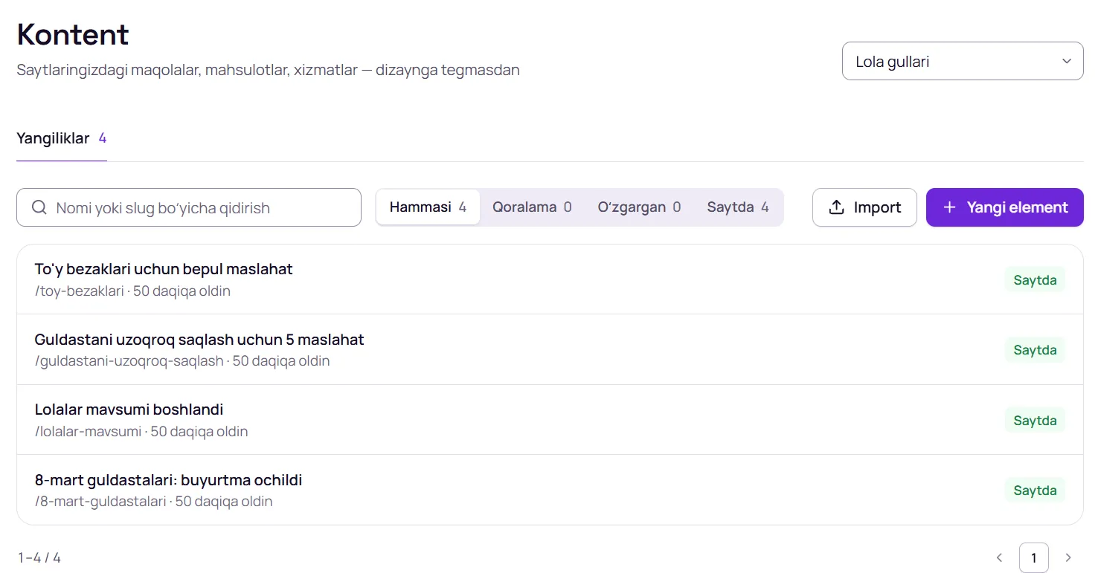Click the /8-mart-guldastalari slug text
The height and width of the screenshot is (573, 1098).
tap(100, 502)
